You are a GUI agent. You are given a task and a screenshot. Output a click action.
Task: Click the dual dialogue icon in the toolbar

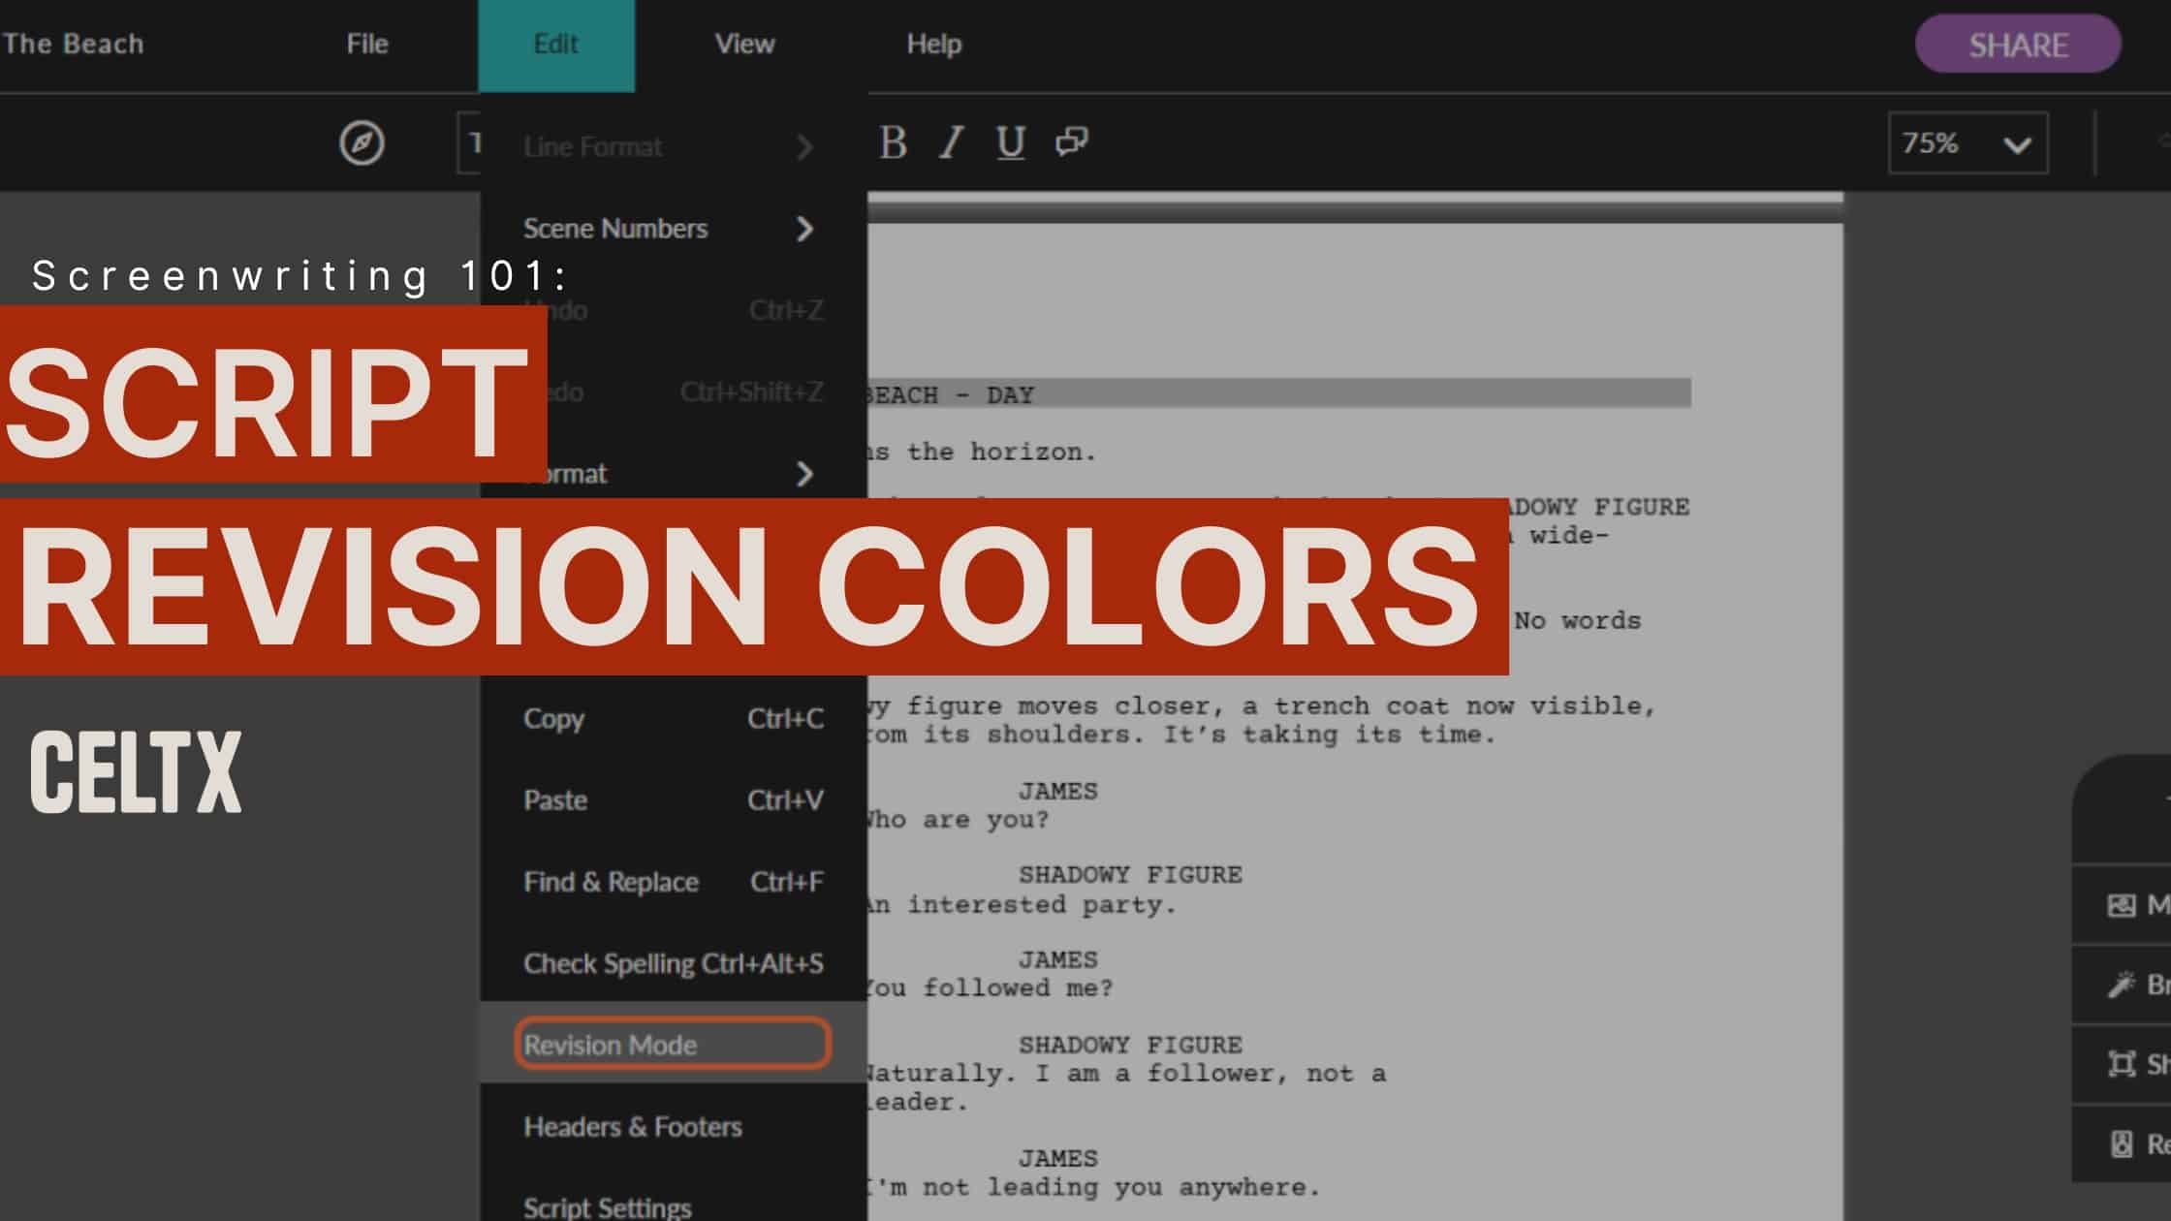[x=1071, y=143]
